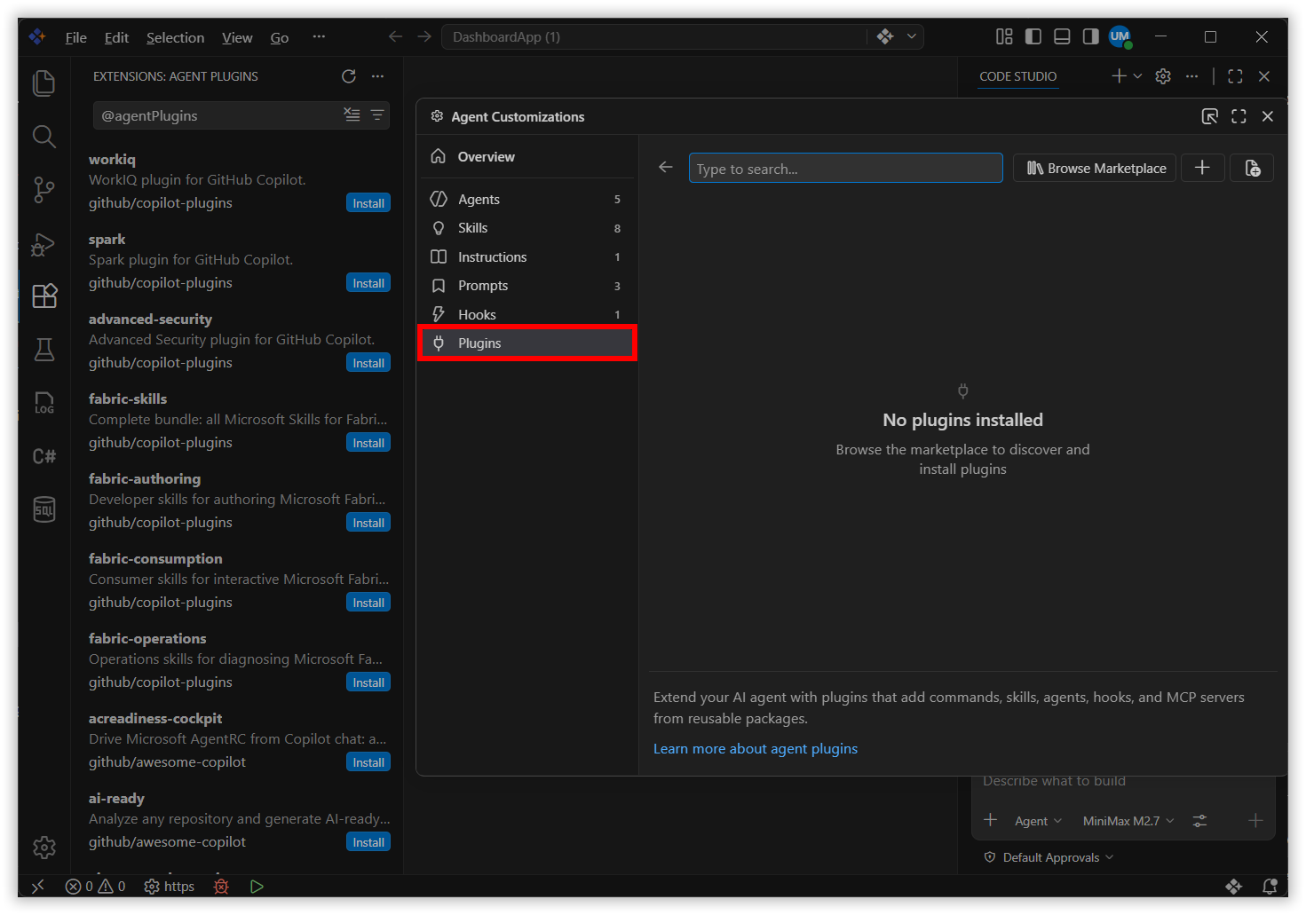Show more menu bar items
Screen dimensions: 1306x915
(x=319, y=37)
